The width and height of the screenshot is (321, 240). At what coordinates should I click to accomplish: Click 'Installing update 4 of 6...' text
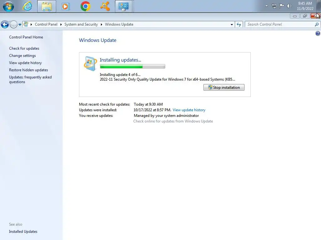coord(120,75)
